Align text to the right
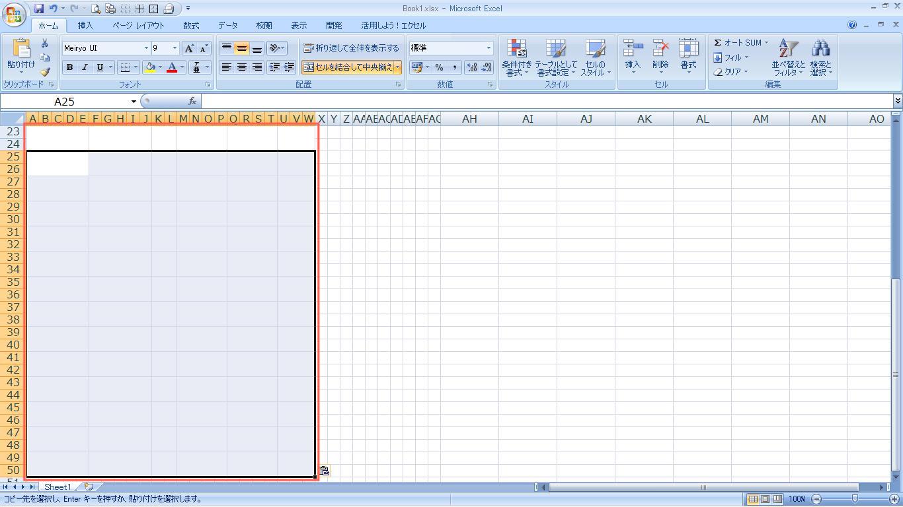This screenshot has width=903, height=507. (256, 67)
